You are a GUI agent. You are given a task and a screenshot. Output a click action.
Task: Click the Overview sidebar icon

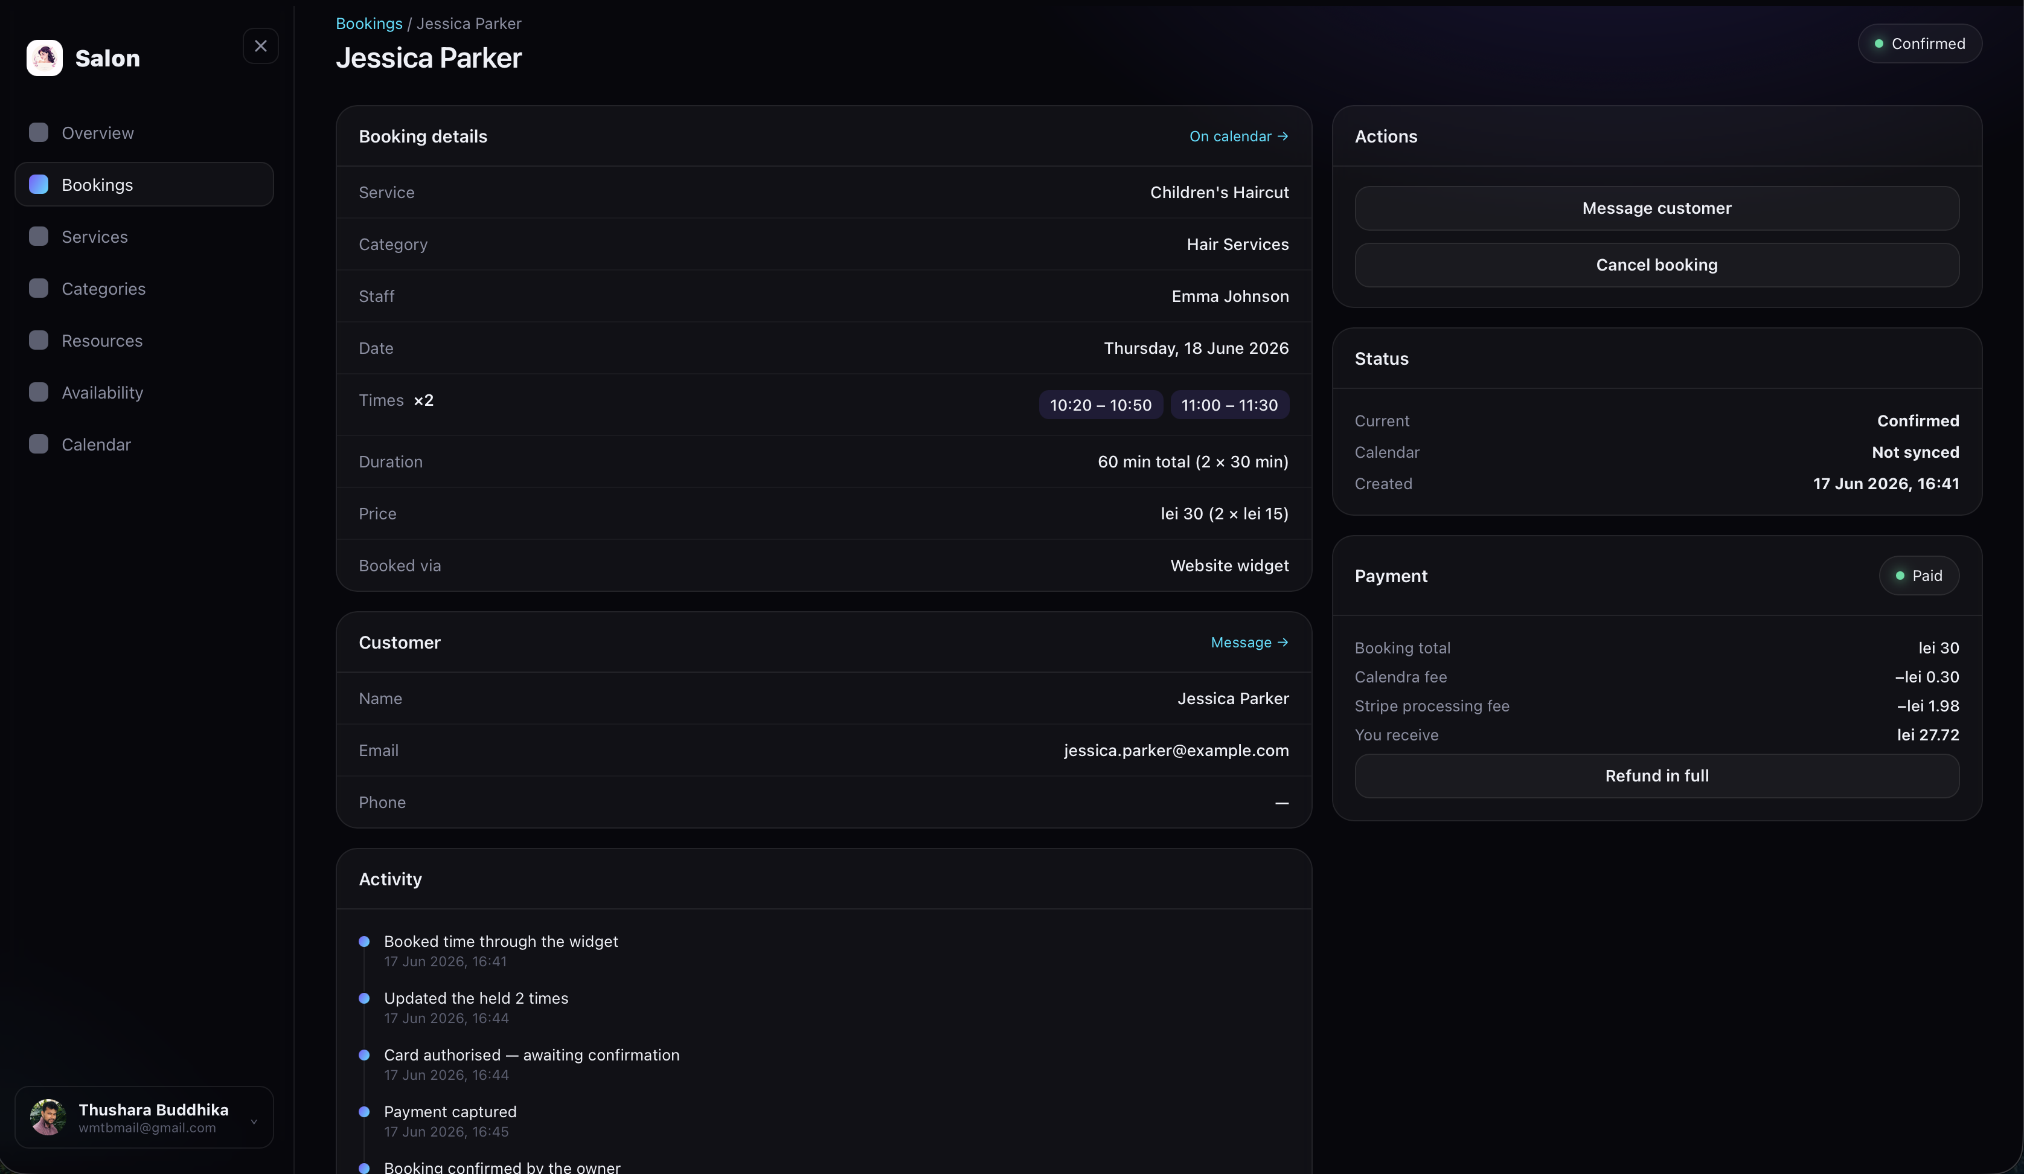(39, 133)
